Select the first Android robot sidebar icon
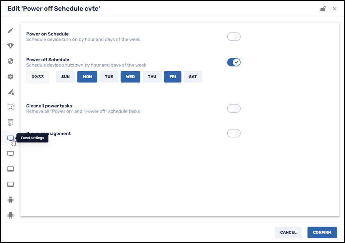The image size is (345, 243). click(x=10, y=200)
